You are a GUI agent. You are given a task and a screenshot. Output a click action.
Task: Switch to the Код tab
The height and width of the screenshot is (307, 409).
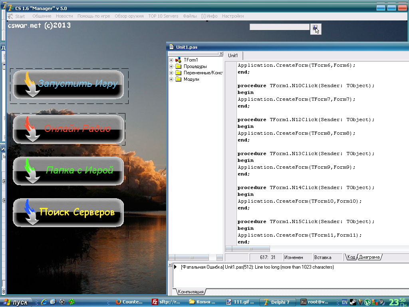coord(351,257)
